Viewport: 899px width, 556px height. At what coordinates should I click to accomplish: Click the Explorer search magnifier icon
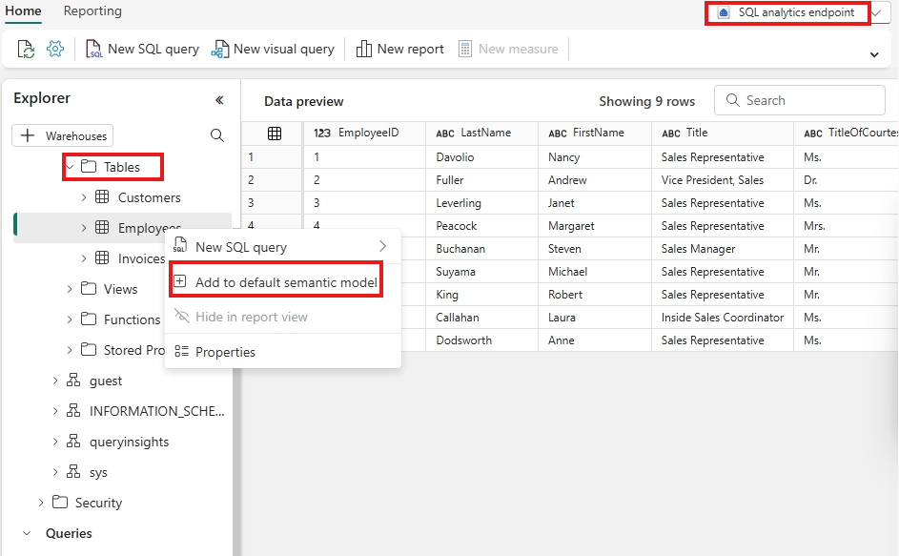coord(217,135)
